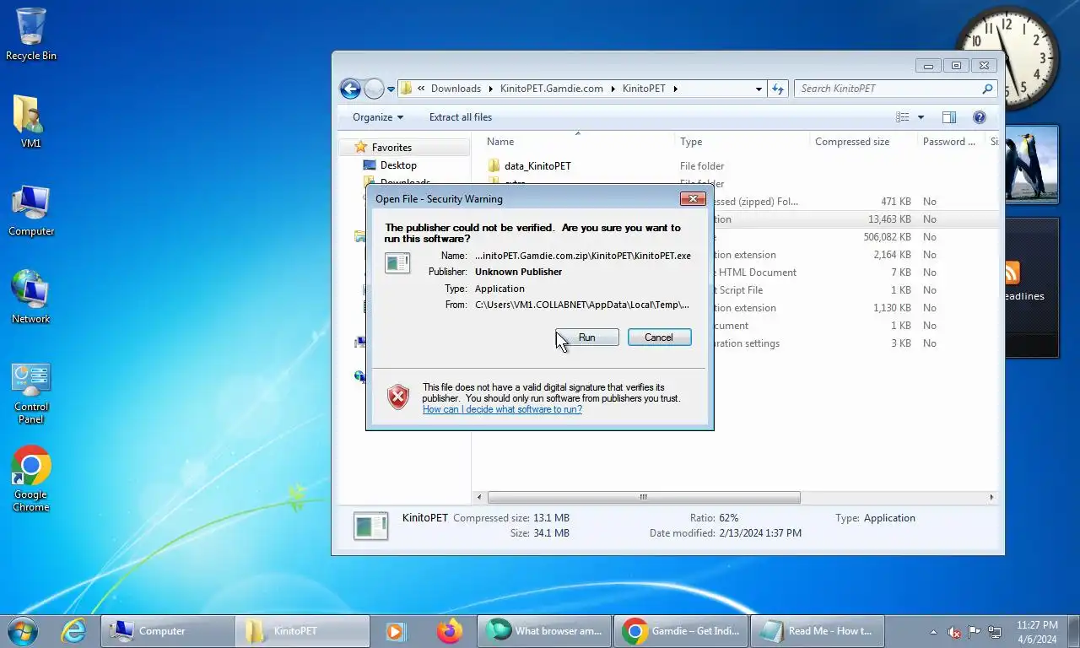The width and height of the screenshot is (1080, 648).
Task: Click the 471 KB size cell
Action: (x=896, y=202)
